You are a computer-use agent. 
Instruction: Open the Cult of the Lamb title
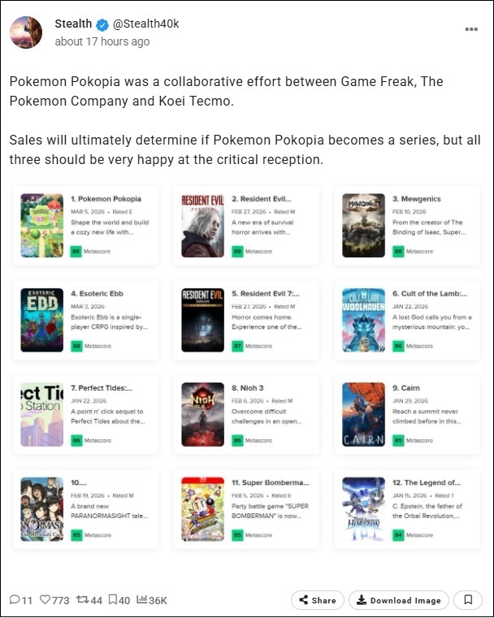click(x=429, y=293)
